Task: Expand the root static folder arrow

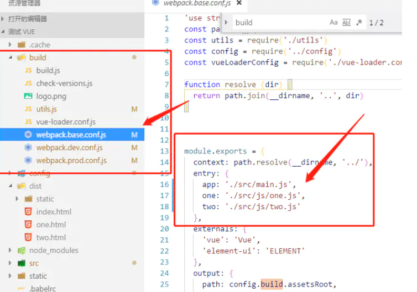Action: [10, 276]
